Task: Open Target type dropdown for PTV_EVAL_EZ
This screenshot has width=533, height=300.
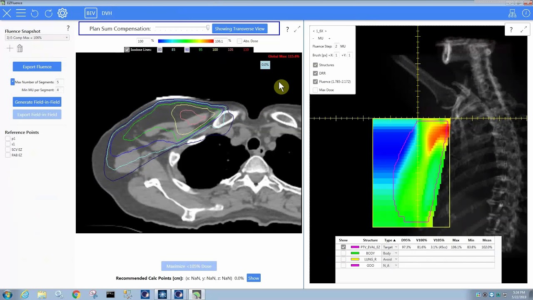Action: point(390,247)
